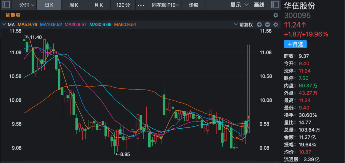The height and width of the screenshot is (163, 345).
Task: Switch to the 日K tab
Action: coord(49,5)
